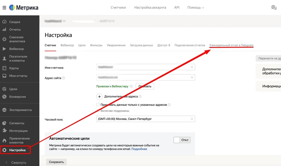Screen dimensions: 281x166
Task: Open Отчеты bar chart icon
Action: 4,29
